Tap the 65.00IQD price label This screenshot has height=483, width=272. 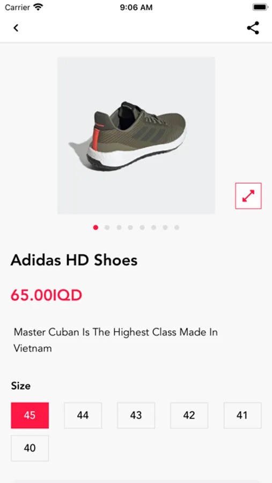[47, 295]
